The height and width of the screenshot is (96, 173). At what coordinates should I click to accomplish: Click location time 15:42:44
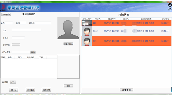(165, 31)
